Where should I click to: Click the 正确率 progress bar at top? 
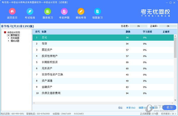[168, 26]
